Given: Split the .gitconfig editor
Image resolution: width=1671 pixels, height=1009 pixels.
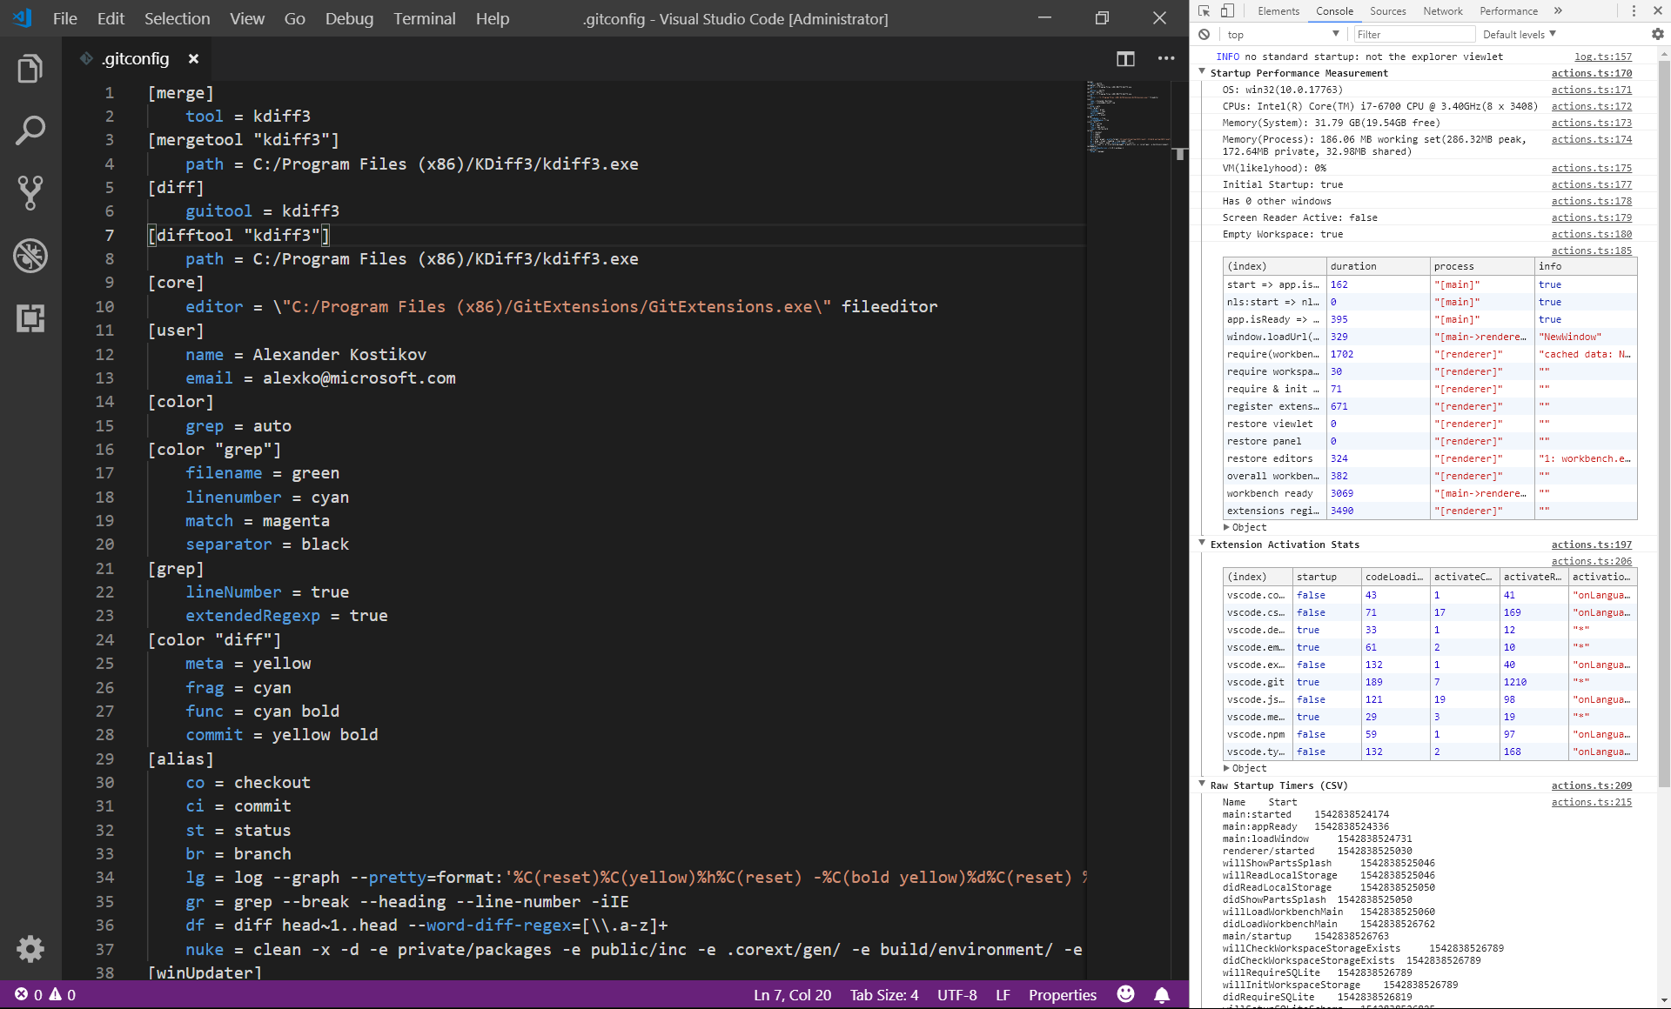Looking at the screenshot, I should (1125, 59).
